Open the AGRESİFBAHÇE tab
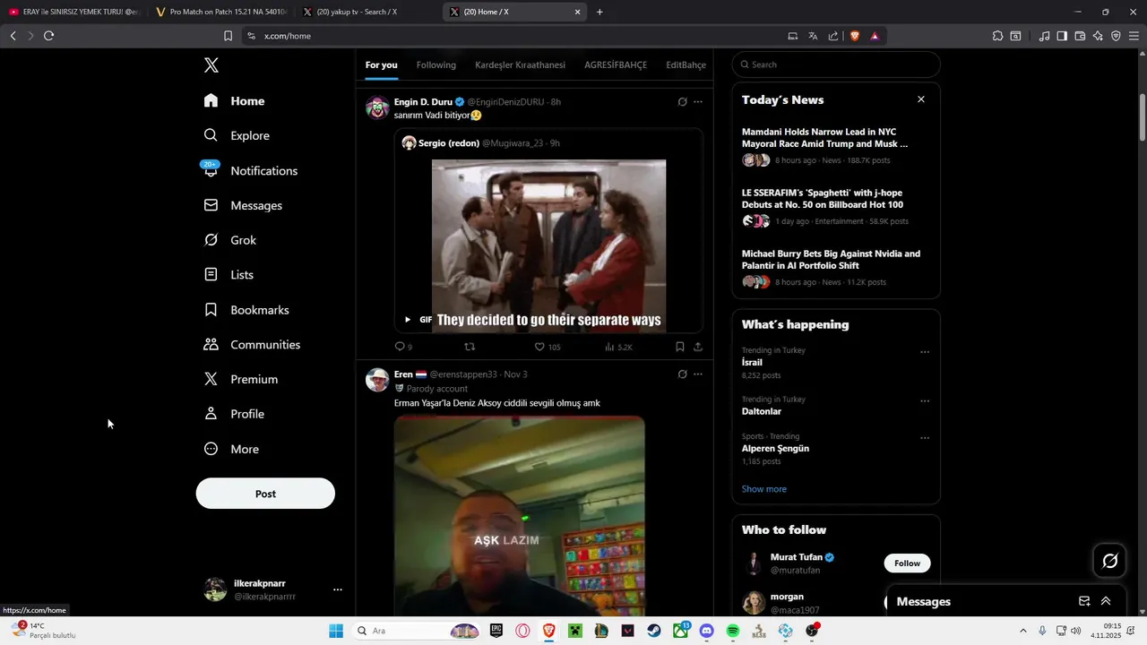This screenshot has width=1147, height=645. pyautogui.click(x=616, y=64)
